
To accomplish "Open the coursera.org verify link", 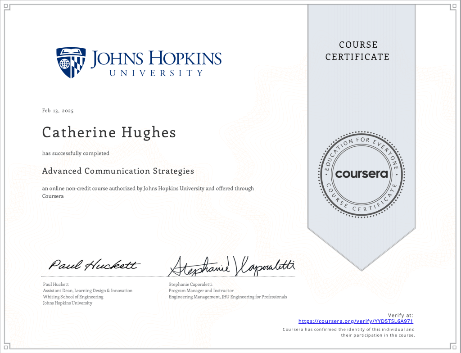I will pyautogui.click(x=356, y=321).
